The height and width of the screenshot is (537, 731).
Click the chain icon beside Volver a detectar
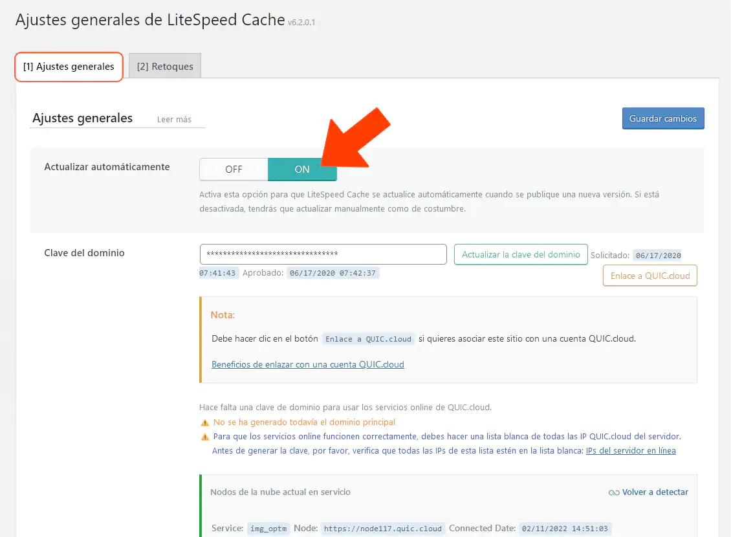pos(614,493)
